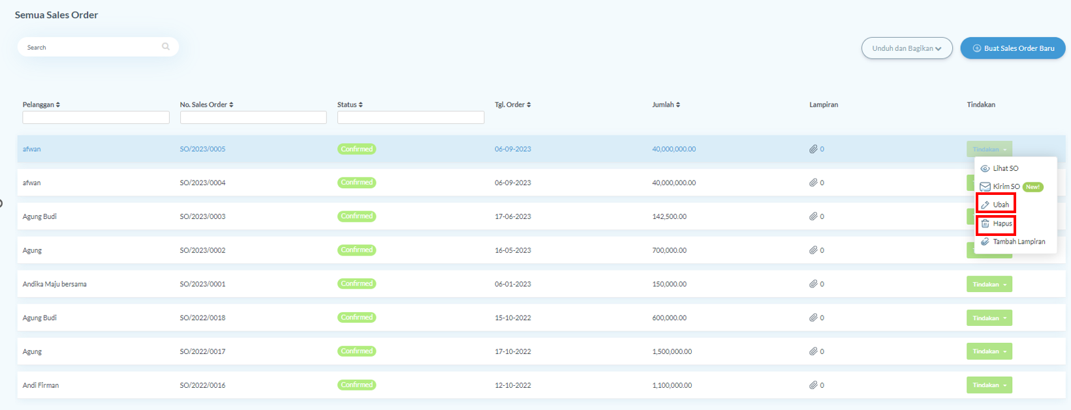Click the Pelanggan filter input box

96,117
